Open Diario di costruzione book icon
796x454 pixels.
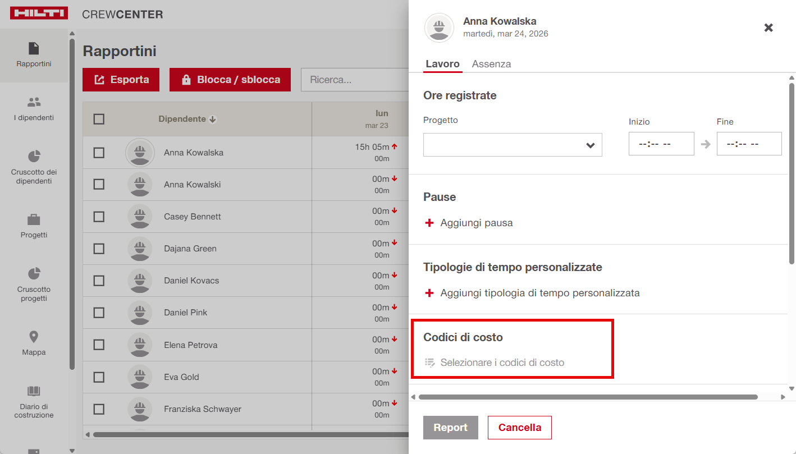[34, 391]
